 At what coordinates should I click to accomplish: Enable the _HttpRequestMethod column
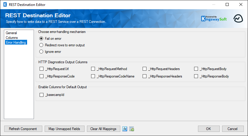coord(93,69)
